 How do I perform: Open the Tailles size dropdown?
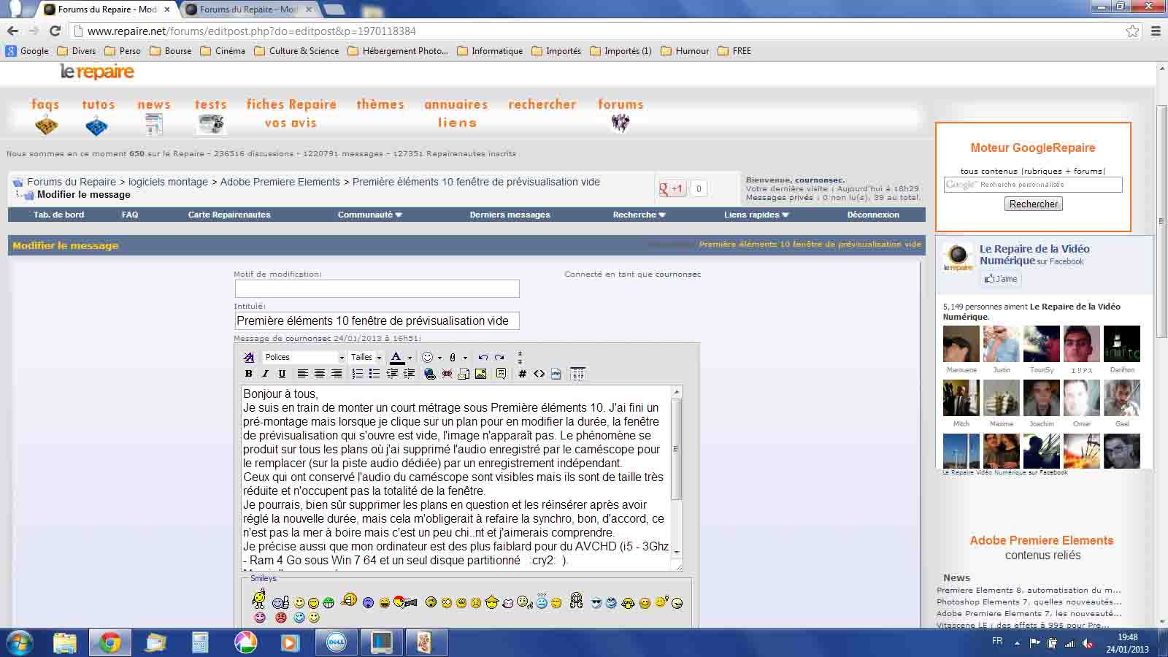coord(366,357)
